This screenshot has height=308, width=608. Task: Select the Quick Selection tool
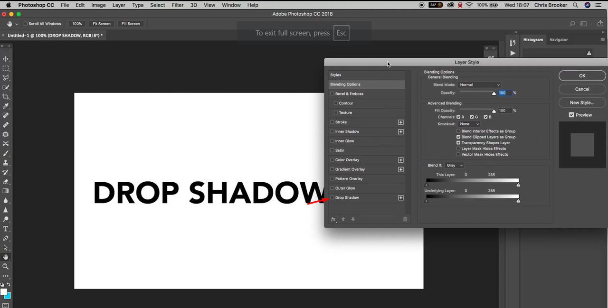6,87
